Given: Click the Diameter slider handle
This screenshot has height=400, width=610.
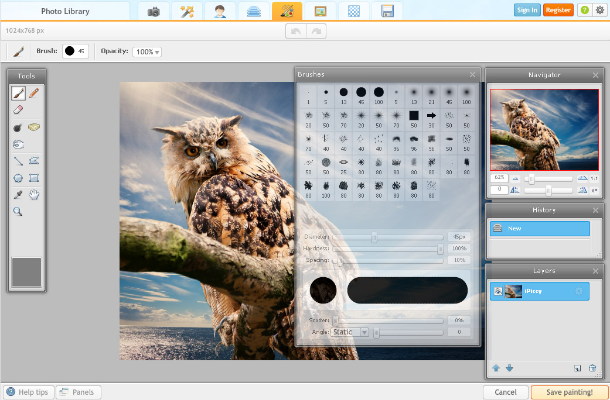Looking at the screenshot, I should coord(374,237).
